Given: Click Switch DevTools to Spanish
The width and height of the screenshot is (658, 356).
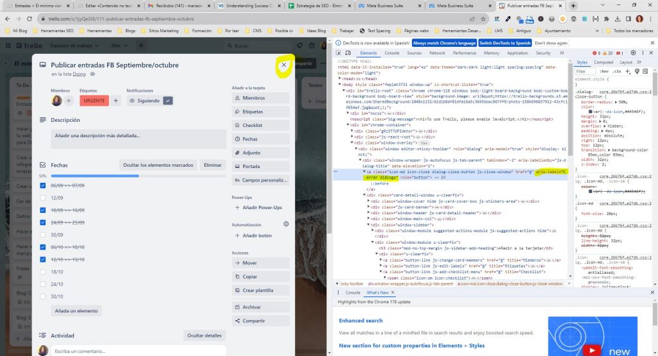Looking at the screenshot, I should click(x=505, y=43).
